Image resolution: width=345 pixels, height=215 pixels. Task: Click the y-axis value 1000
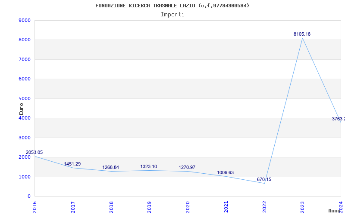click(25, 177)
